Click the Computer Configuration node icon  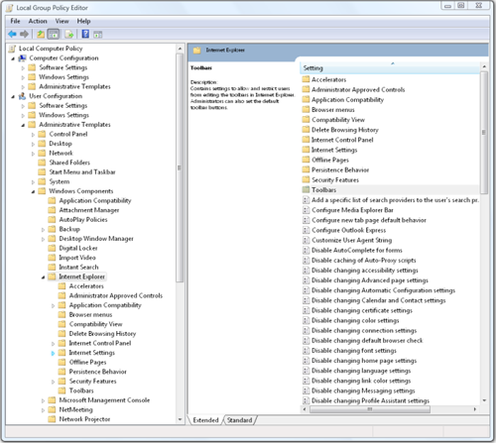pos(23,58)
